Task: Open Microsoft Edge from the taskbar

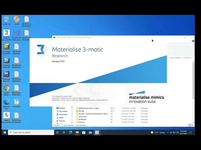Action: (70, 132)
